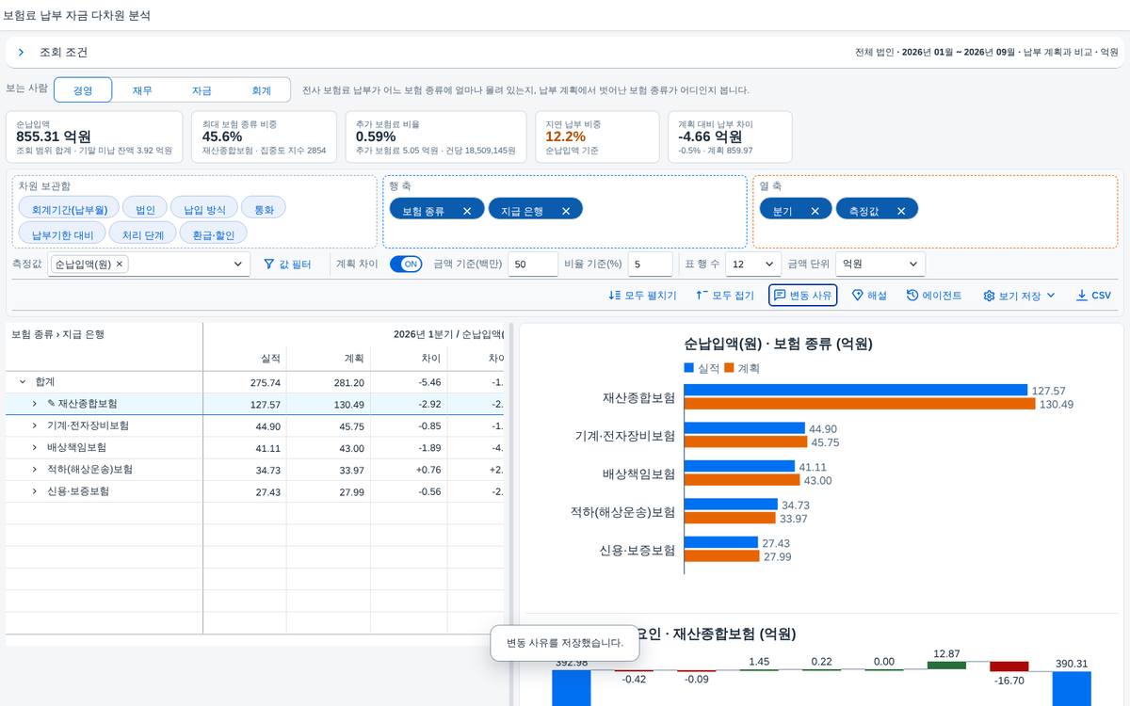Click 최대 보험 종류 비중 45.6% card
The image size is (1130, 706).
pos(264,136)
